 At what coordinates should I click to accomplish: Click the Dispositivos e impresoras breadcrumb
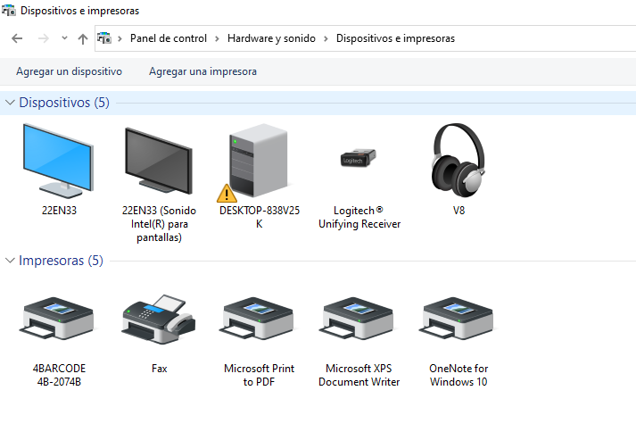395,38
